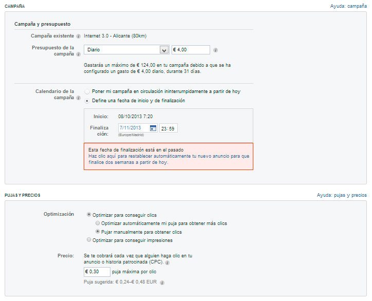
Task: Click the € 4,00 budget amount field
Action: (x=191, y=50)
